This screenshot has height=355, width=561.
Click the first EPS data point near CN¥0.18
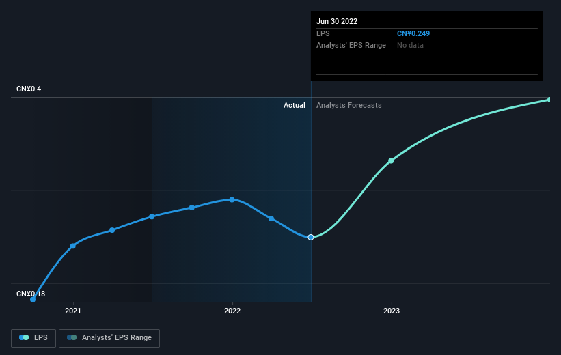pos(33,300)
